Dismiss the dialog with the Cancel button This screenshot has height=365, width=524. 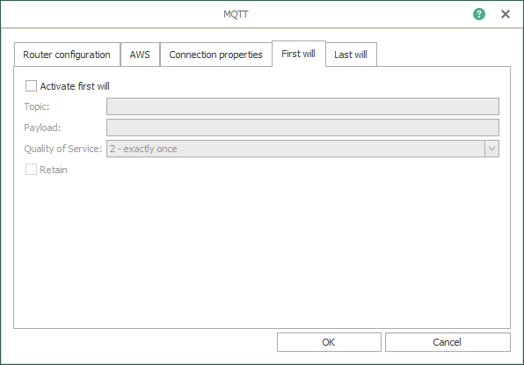[448, 342]
